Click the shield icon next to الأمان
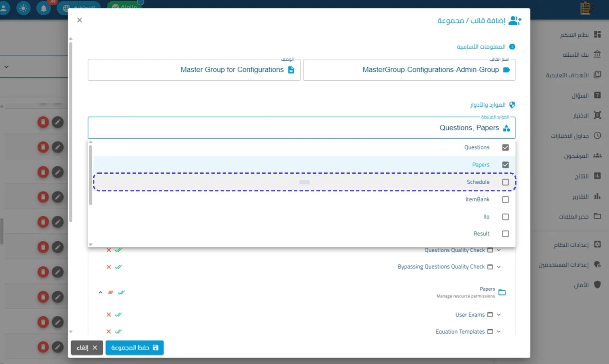Screen dimensions: 609x364 click(x=597, y=285)
